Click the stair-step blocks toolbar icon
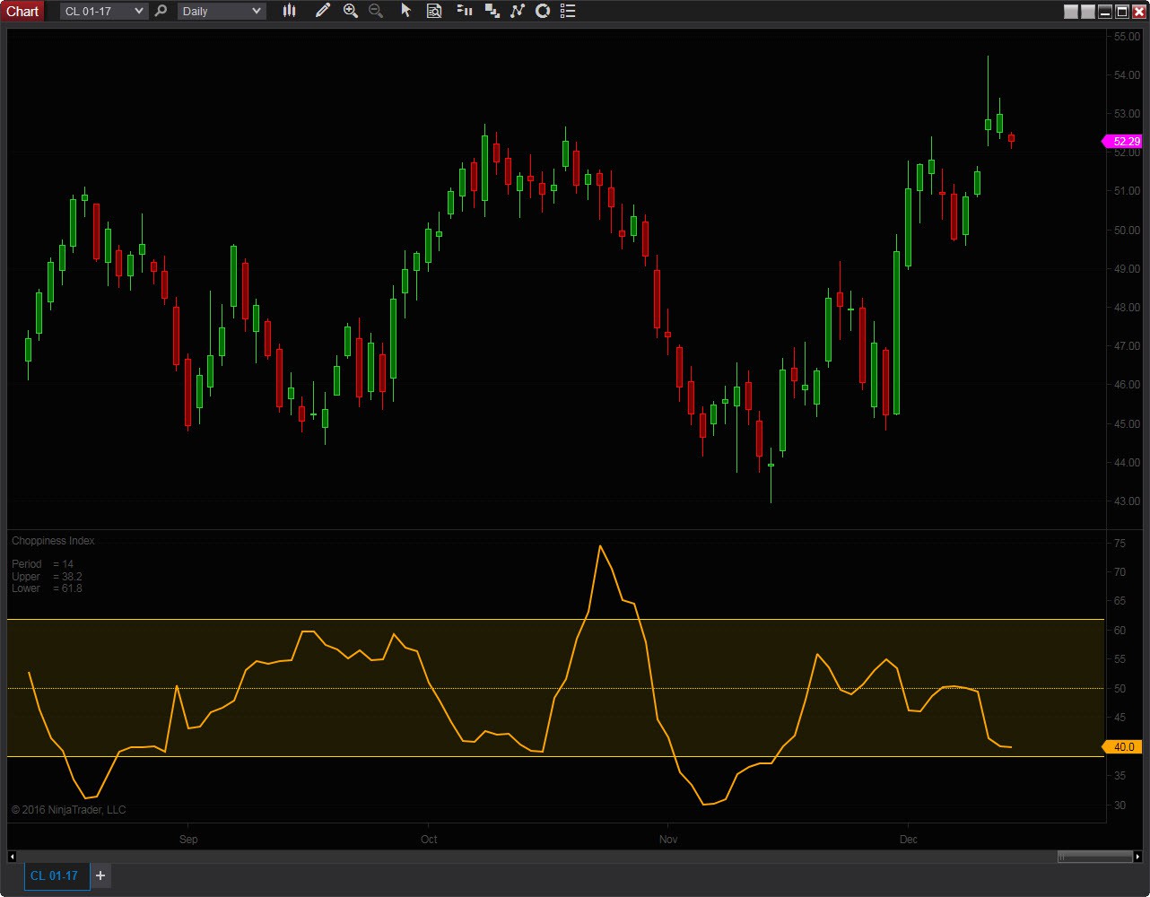The image size is (1150, 897). pos(492,11)
